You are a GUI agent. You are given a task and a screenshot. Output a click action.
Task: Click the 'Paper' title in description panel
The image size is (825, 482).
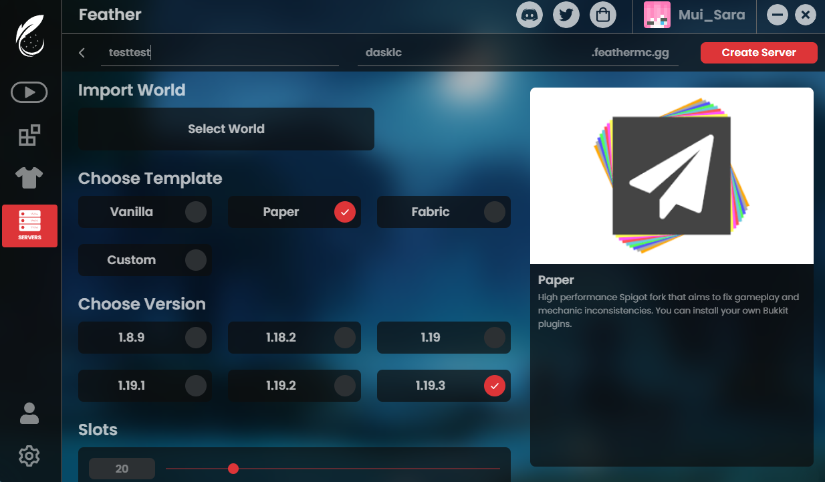point(556,280)
